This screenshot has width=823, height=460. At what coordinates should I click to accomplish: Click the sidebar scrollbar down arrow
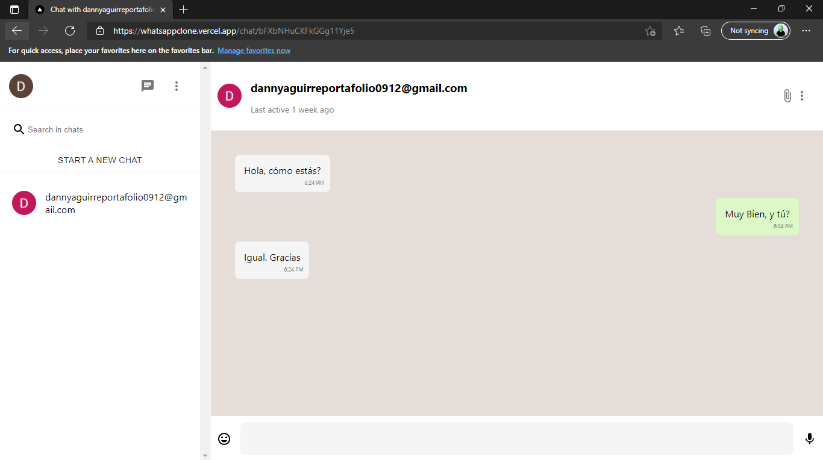(205, 455)
